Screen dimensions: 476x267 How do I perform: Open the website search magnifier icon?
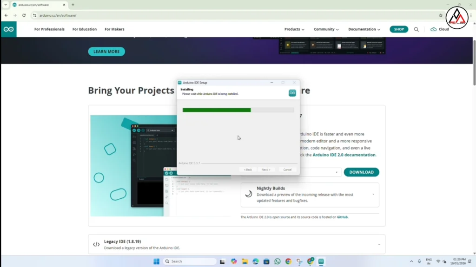416,29
